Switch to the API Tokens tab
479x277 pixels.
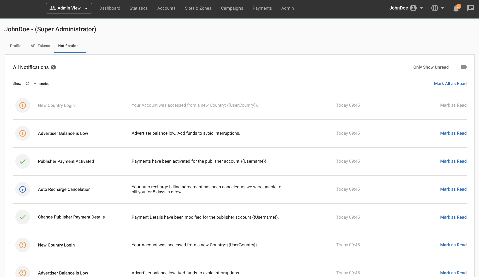click(40, 46)
